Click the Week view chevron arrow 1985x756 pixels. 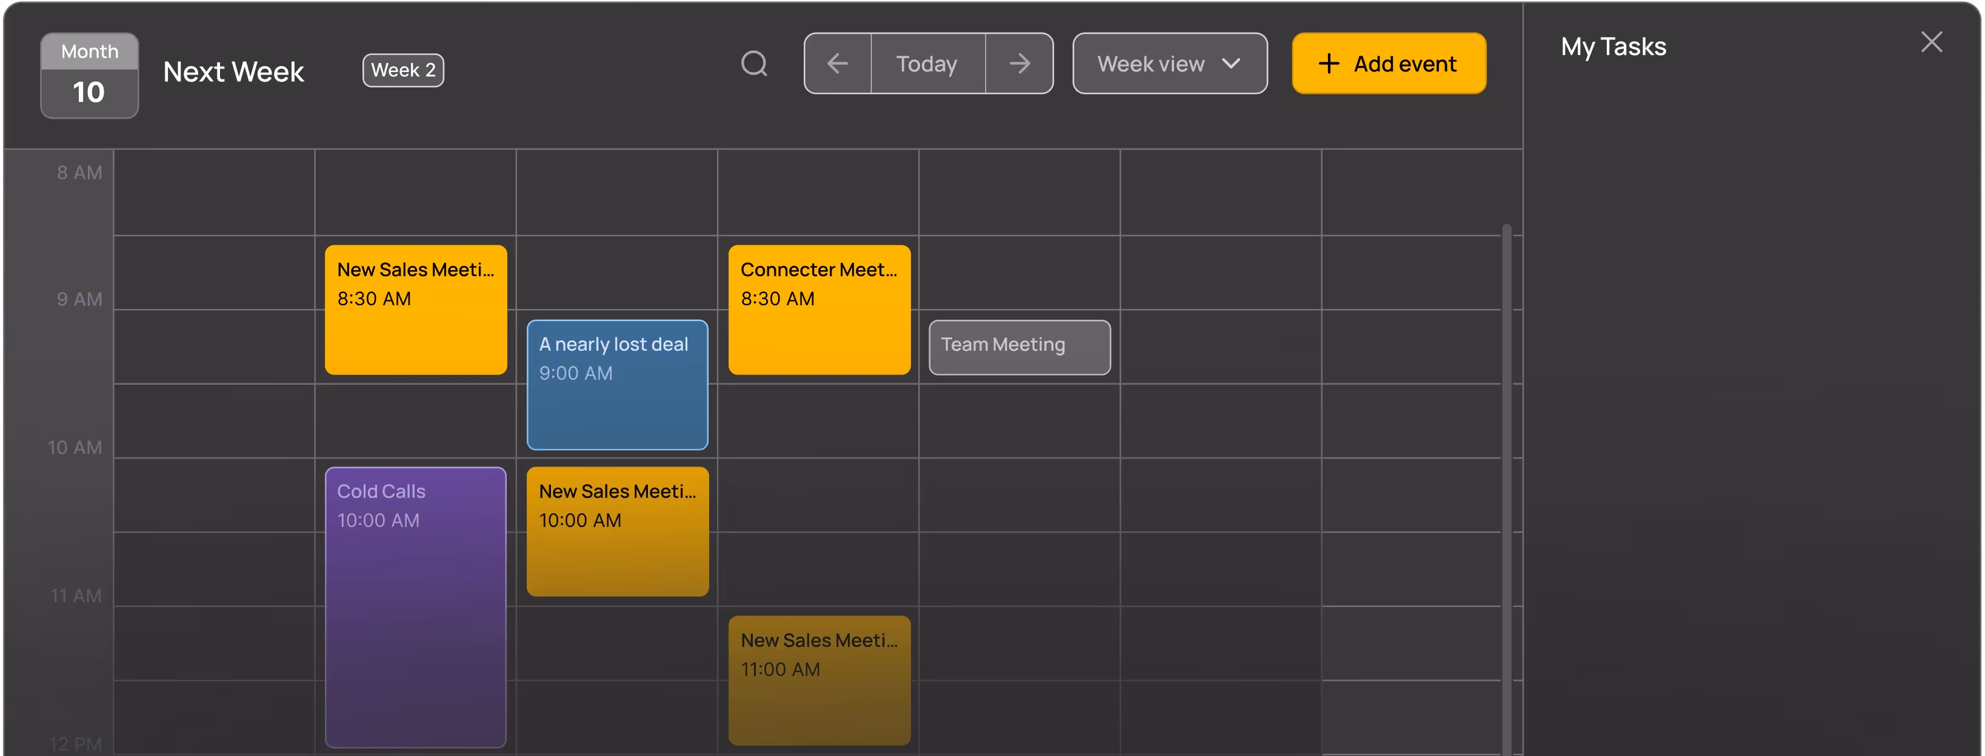(x=1232, y=63)
